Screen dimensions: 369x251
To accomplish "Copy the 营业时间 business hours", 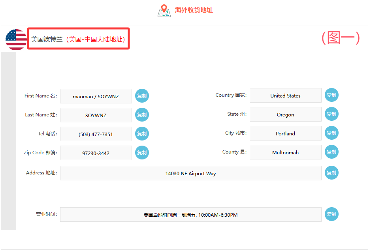I will 331,214.
